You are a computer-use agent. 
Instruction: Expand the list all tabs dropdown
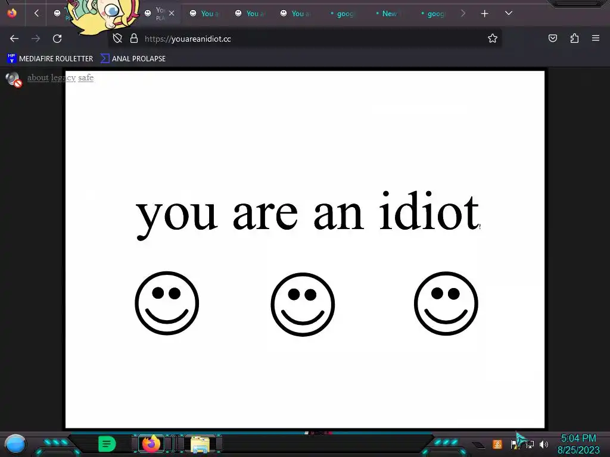click(x=509, y=13)
